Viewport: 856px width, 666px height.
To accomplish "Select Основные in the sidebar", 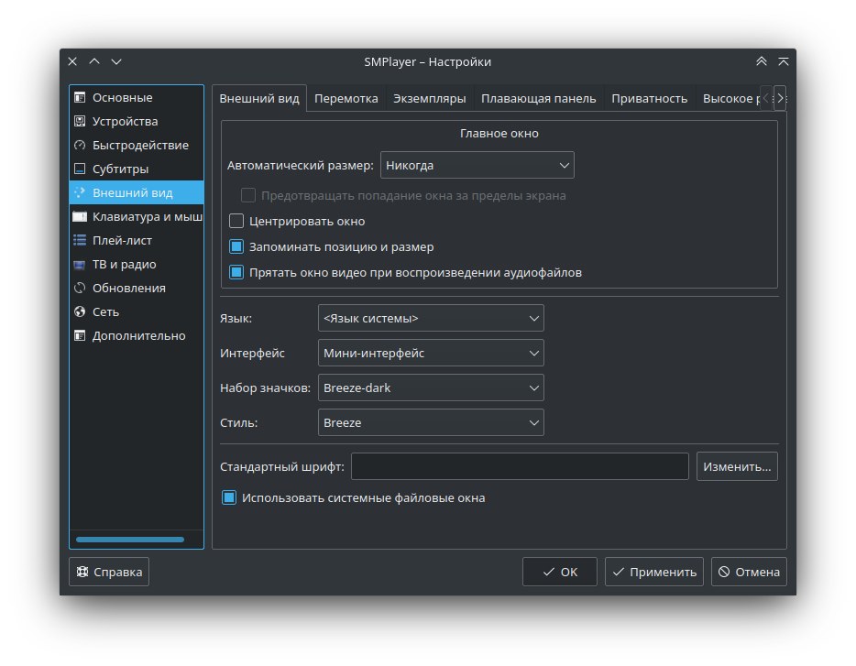I will [137, 98].
